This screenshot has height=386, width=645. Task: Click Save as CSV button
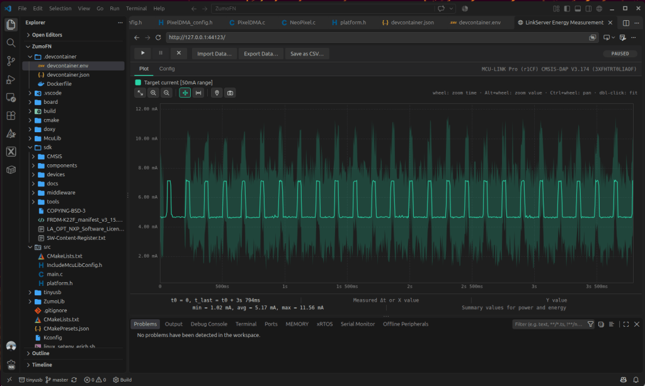[x=307, y=54]
